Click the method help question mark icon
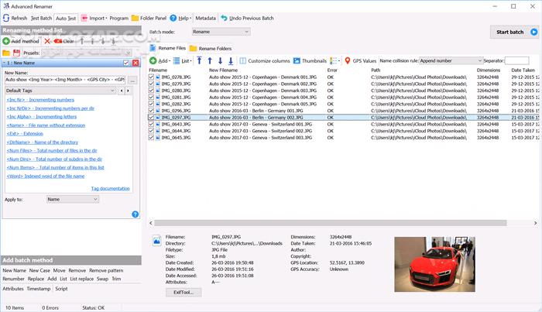This screenshot has height=312, width=542. 135,214
